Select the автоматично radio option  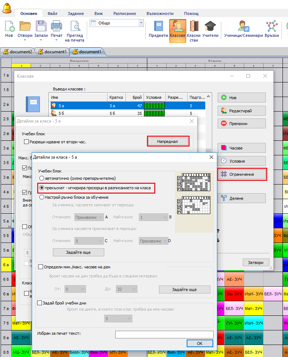(x=42, y=178)
